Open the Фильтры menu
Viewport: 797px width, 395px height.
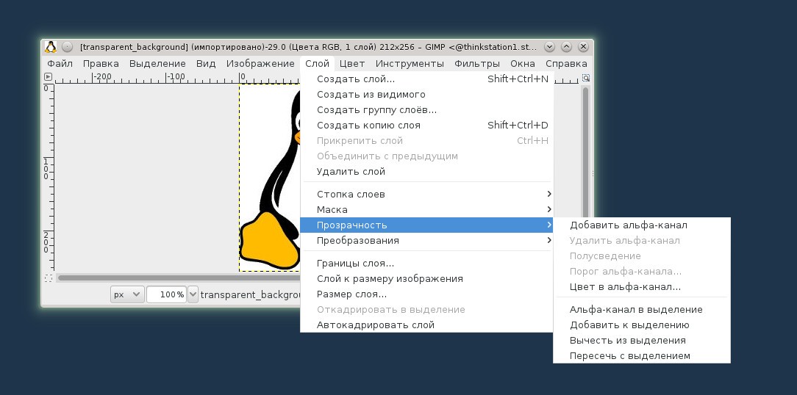click(x=476, y=63)
